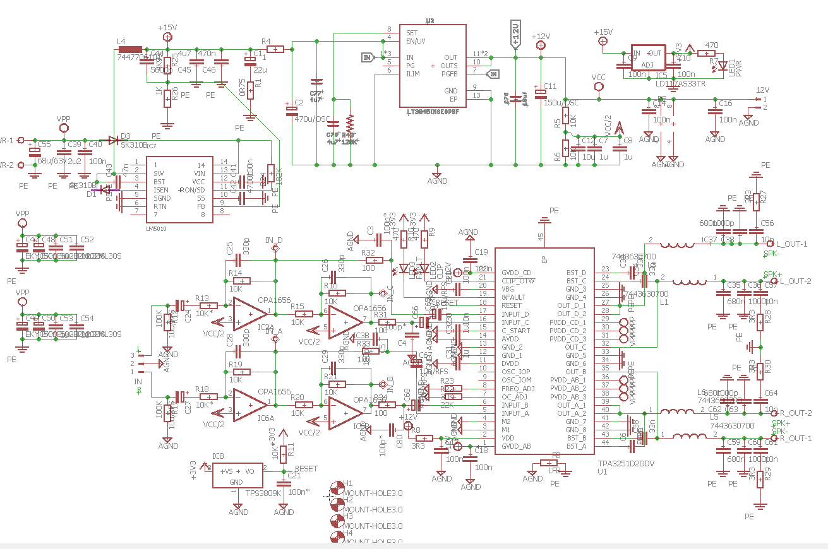
Task: Click the L_OUT-1 output label
Action: (791, 244)
